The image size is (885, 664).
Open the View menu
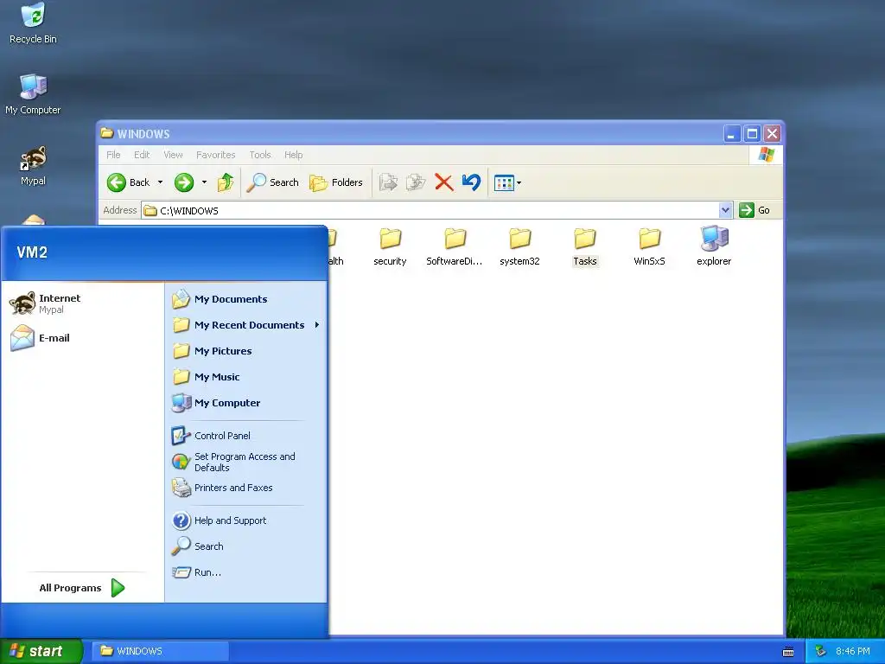point(173,155)
